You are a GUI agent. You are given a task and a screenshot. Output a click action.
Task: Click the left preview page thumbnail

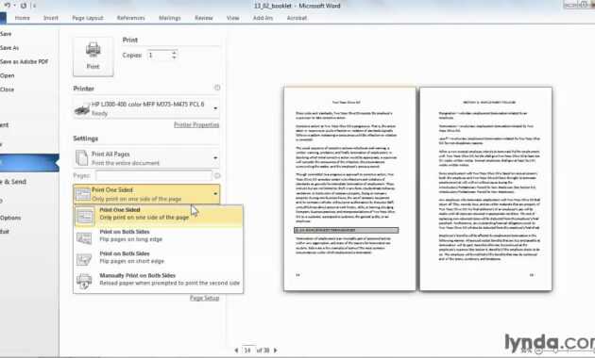pyautogui.click(x=349, y=188)
